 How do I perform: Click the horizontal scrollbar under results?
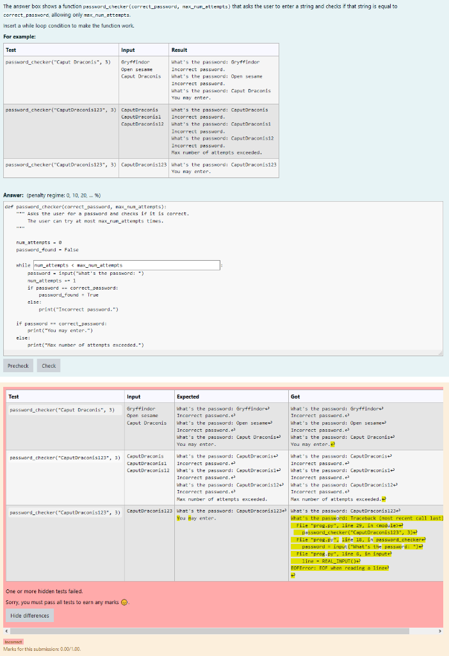coord(209,631)
